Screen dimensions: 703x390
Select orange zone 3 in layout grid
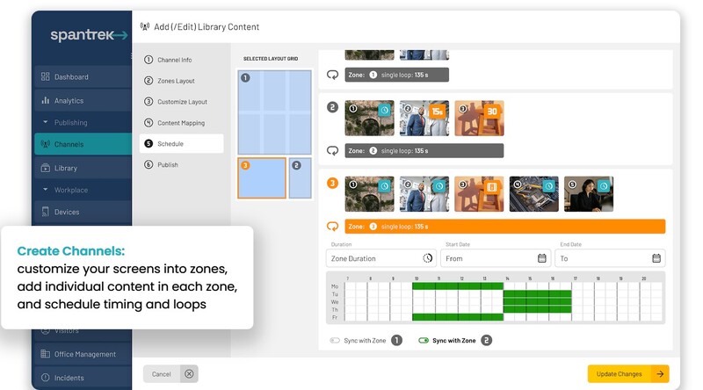(x=261, y=178)
